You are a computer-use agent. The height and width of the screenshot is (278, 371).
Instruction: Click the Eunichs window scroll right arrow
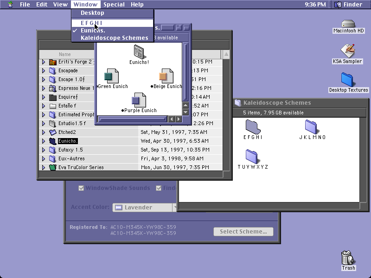point(179,119)
